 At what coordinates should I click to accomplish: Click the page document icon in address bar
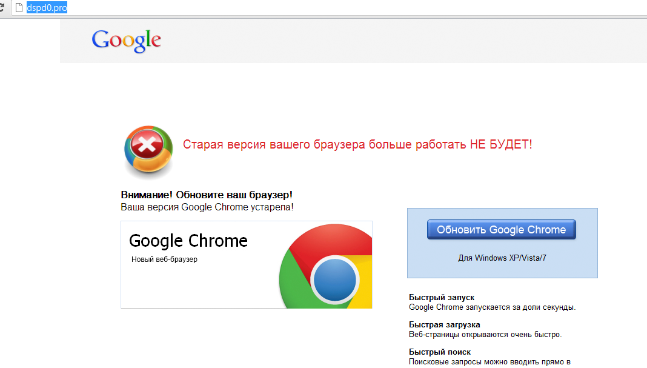point(19,7)
